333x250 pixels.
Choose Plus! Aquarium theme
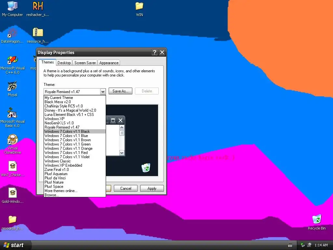75,174
